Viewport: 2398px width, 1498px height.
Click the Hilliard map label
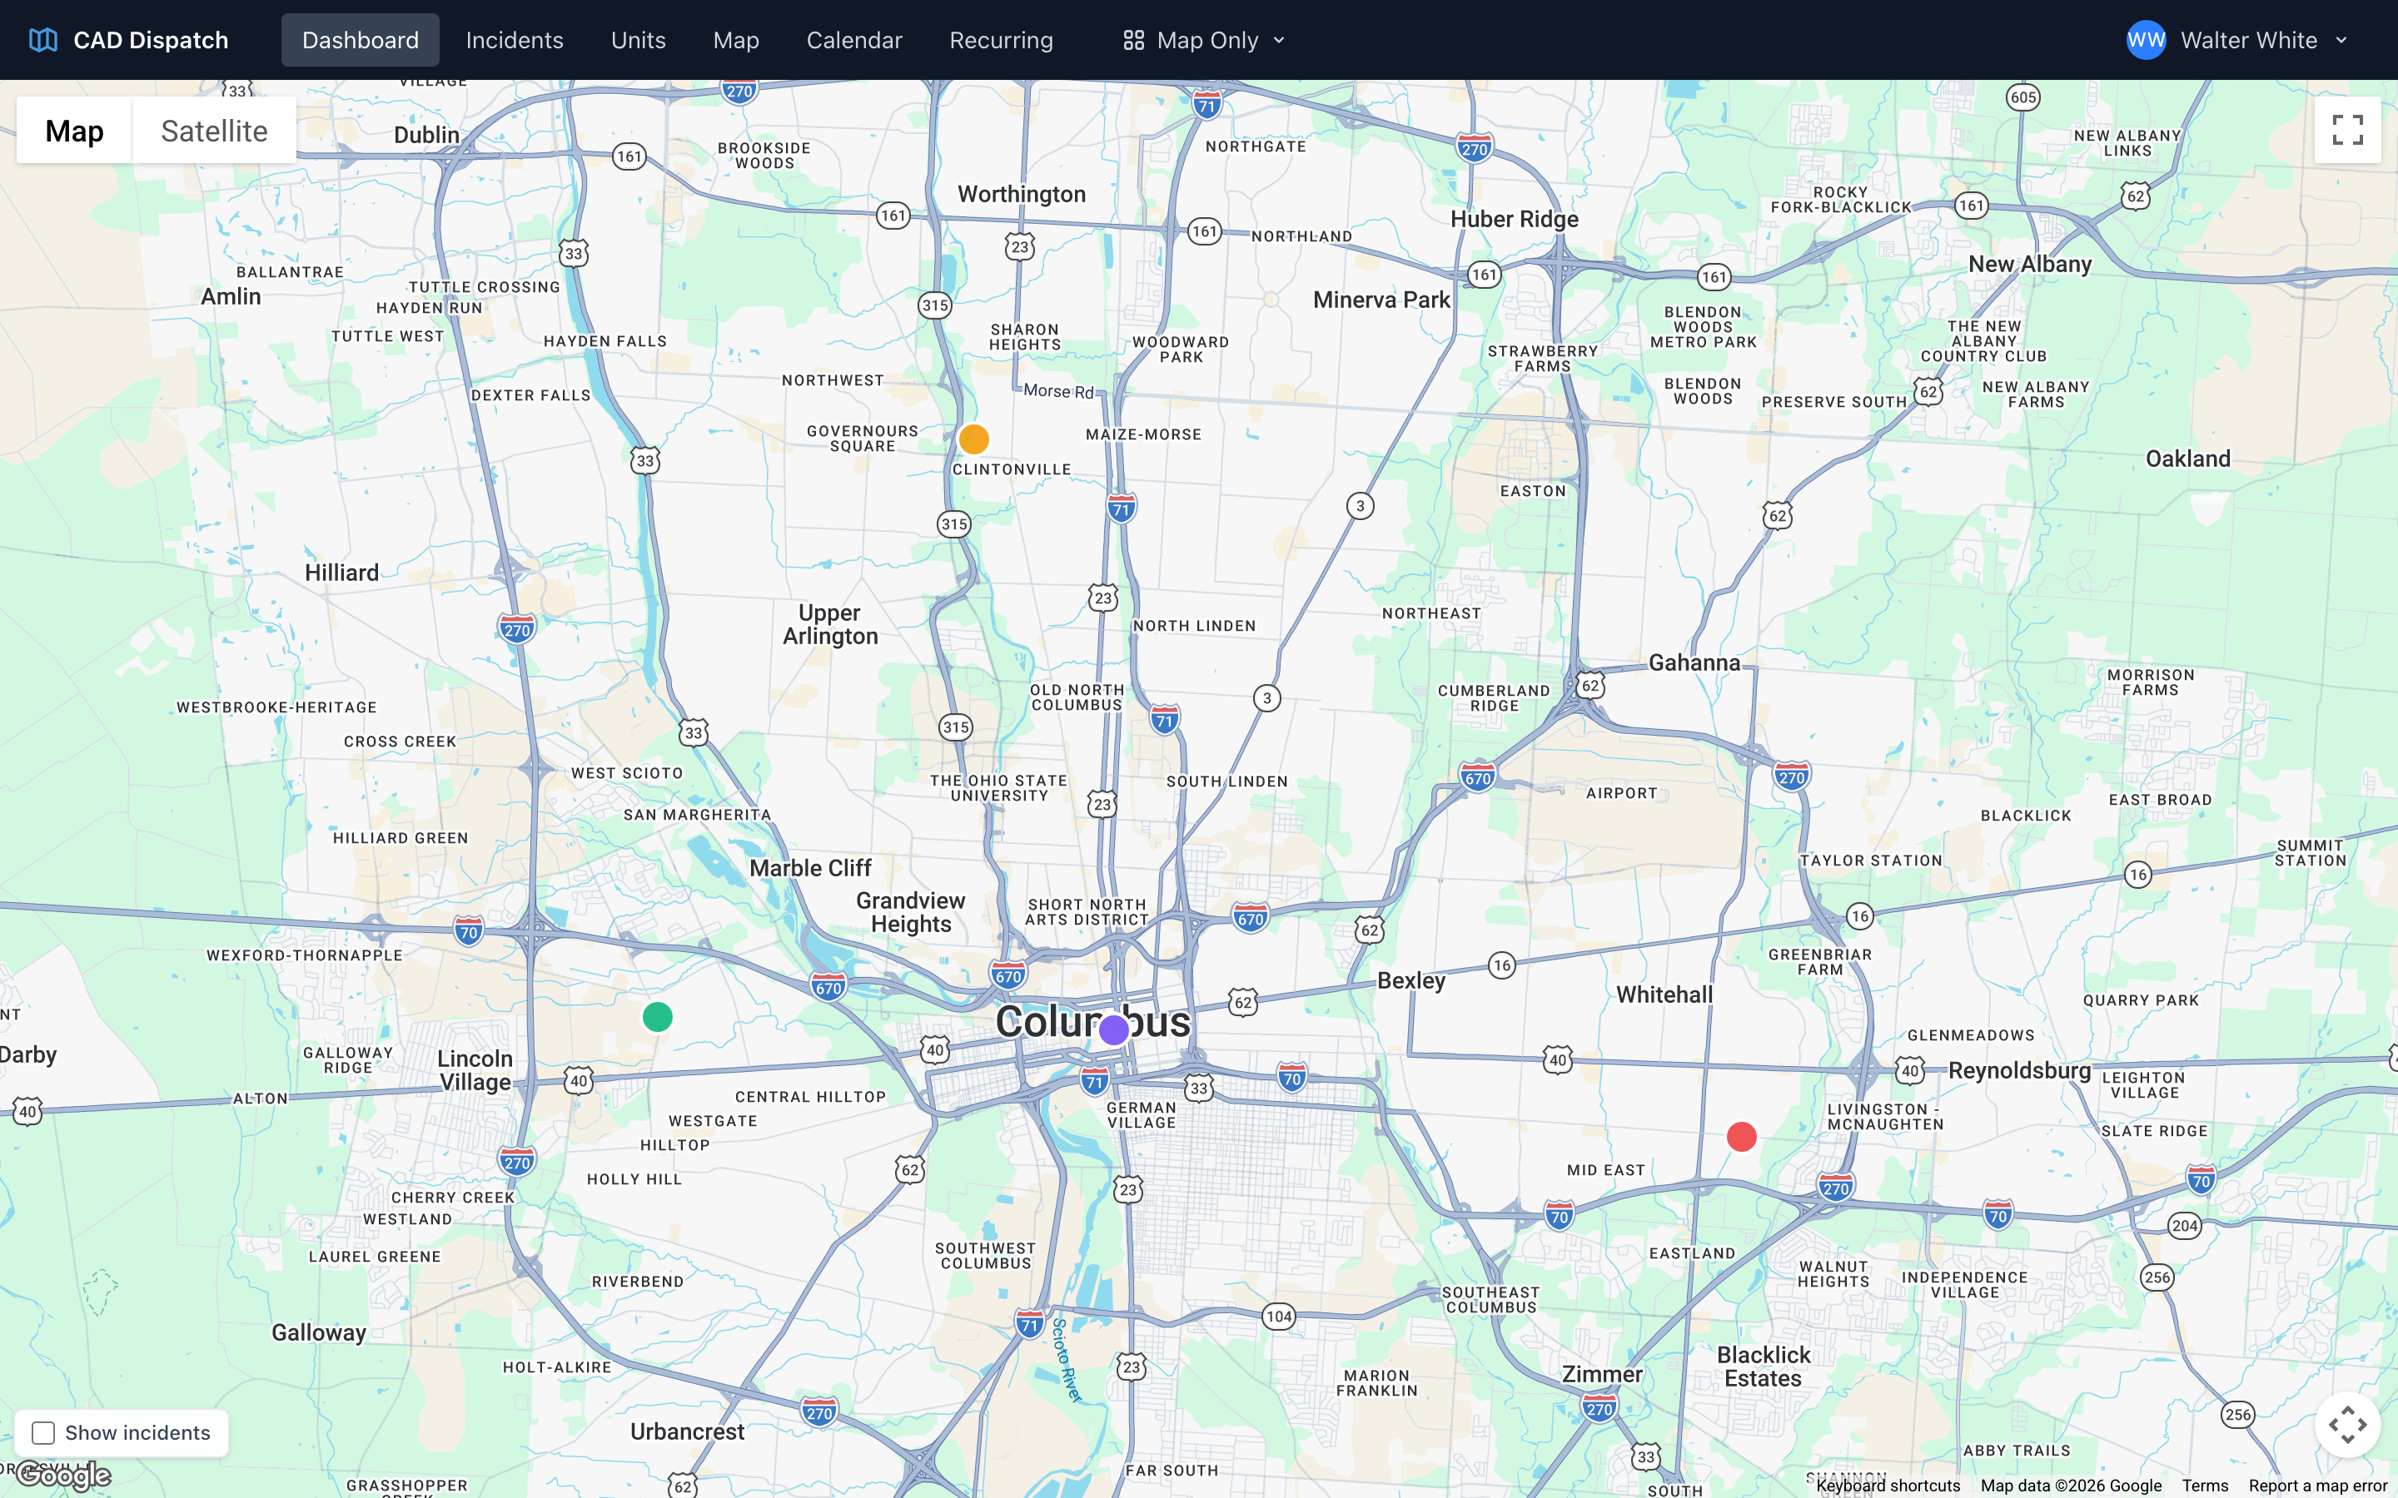[x=341, y=573]
